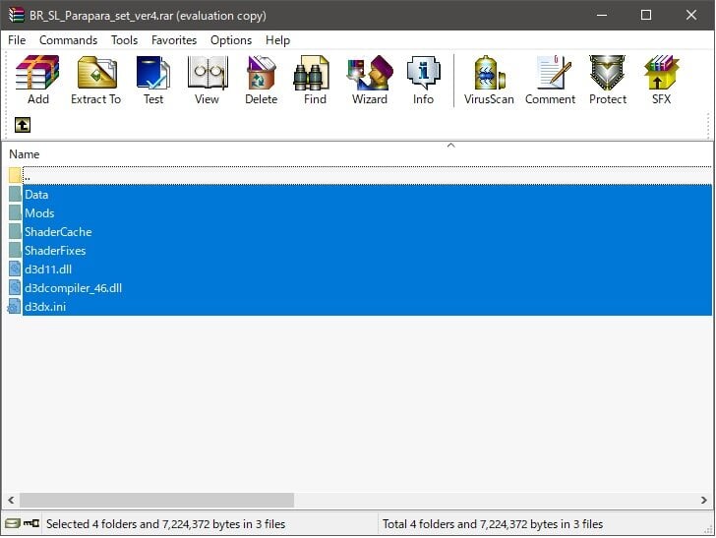
Task: Click the d3dcompiler_46.dll file icon
Action: [x=15, y=288]
